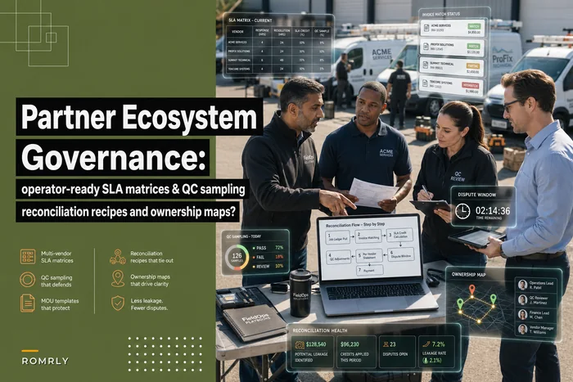Viewport: 573px width, 382px height.
Task: Click the QC SAMPLING - TODAY panel title
Action: [243, 236]
